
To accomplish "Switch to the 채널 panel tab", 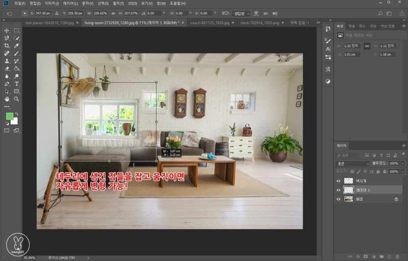I will pyautogui.click(x=351, y=25).
